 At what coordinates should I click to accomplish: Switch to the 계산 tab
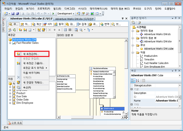pos(37,24)
